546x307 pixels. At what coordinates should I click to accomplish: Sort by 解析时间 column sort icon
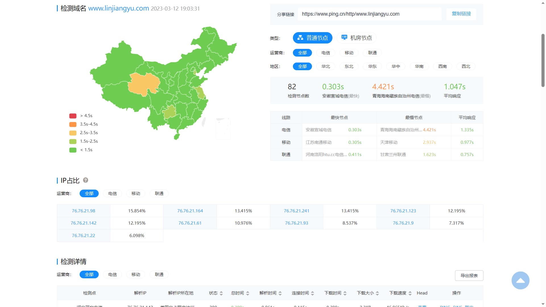pos(280,293)
